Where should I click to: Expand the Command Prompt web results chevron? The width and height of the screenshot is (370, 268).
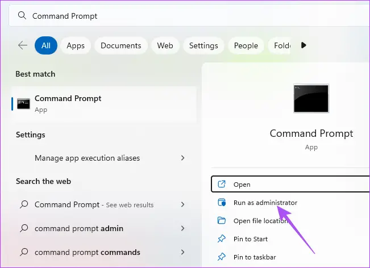point(182,204)
